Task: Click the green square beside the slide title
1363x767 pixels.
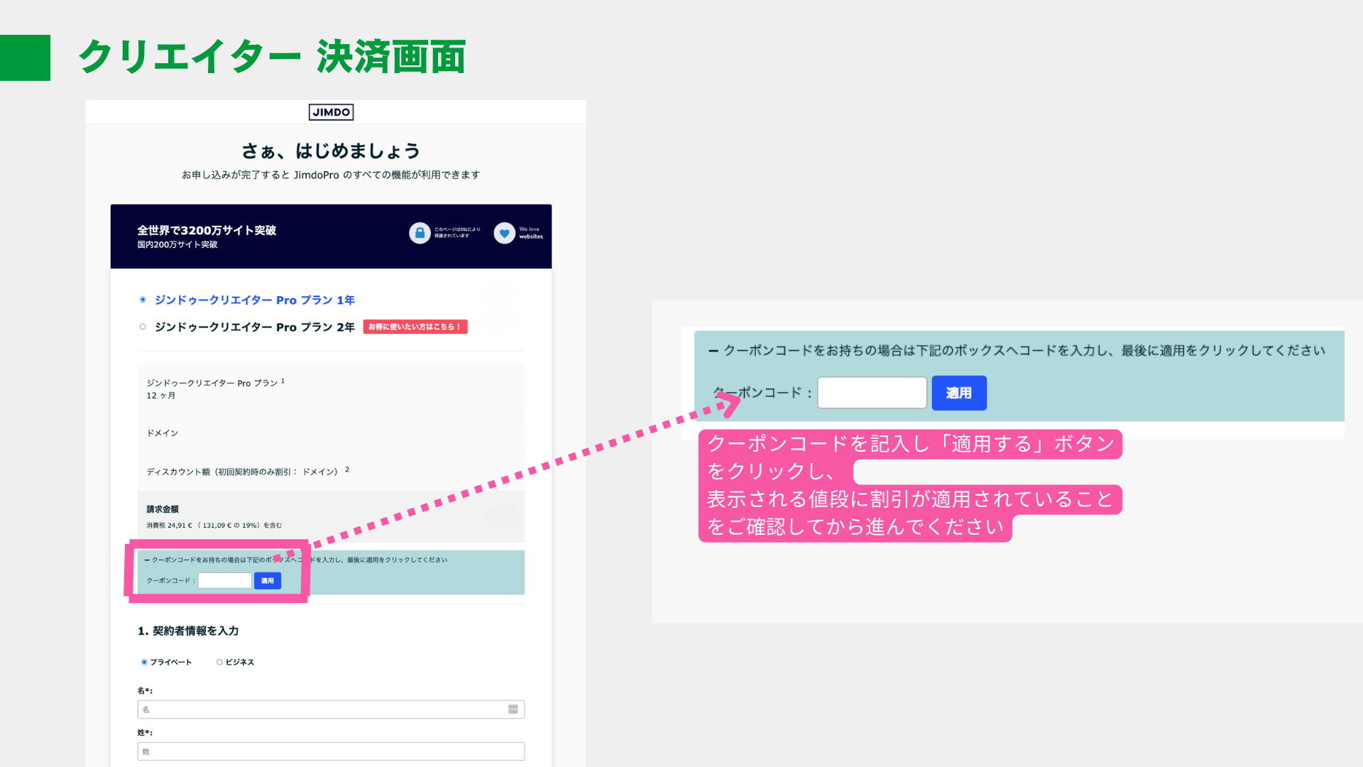Action: point(25,58)
